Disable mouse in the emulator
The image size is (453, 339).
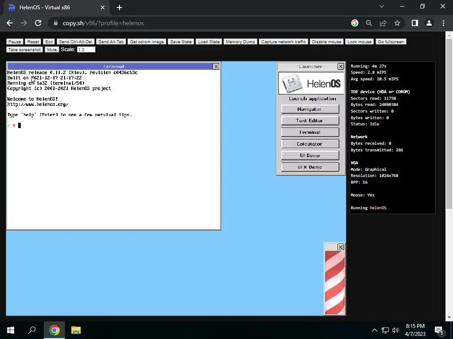click(326, 42)
